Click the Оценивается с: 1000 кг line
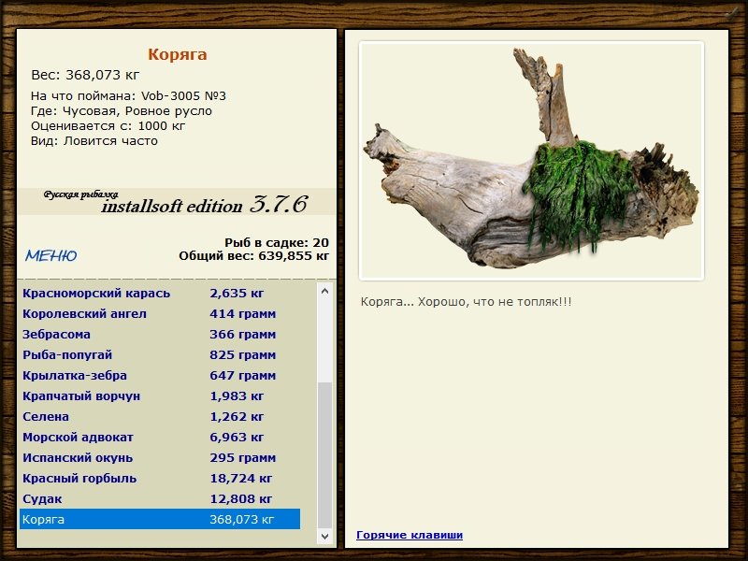The width and height of the screenshot is (748, 561). pos(108,126)
